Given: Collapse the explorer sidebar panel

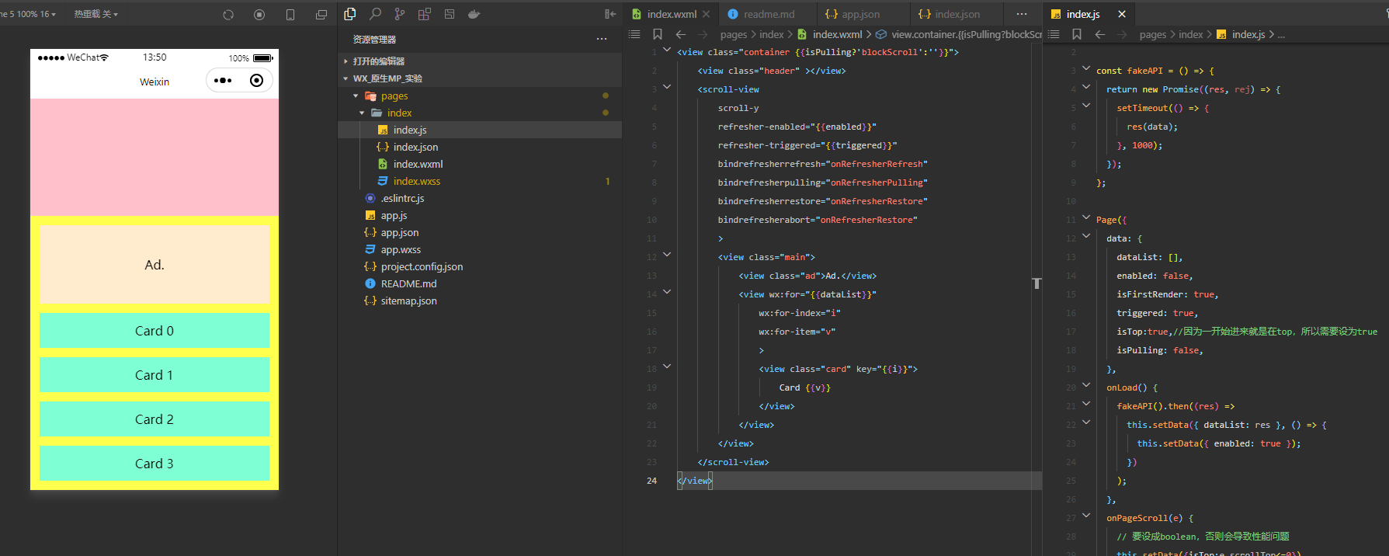Looking at the screenshot, I should pos(610,14).
